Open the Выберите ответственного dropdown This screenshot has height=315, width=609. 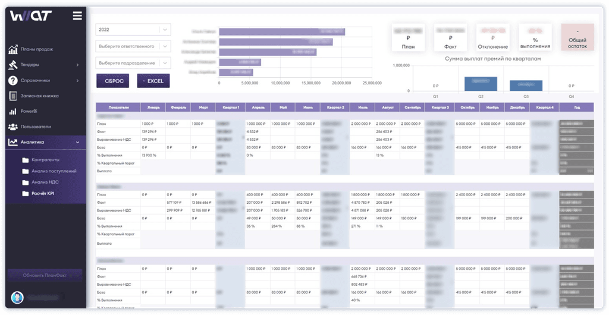click(x=133, y=46)
